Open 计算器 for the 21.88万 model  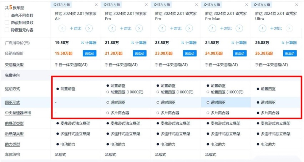coord(139,43)
